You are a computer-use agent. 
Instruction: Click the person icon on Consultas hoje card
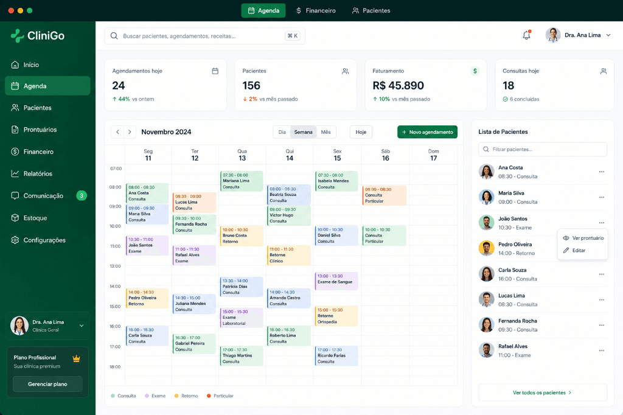coord(604,71)
